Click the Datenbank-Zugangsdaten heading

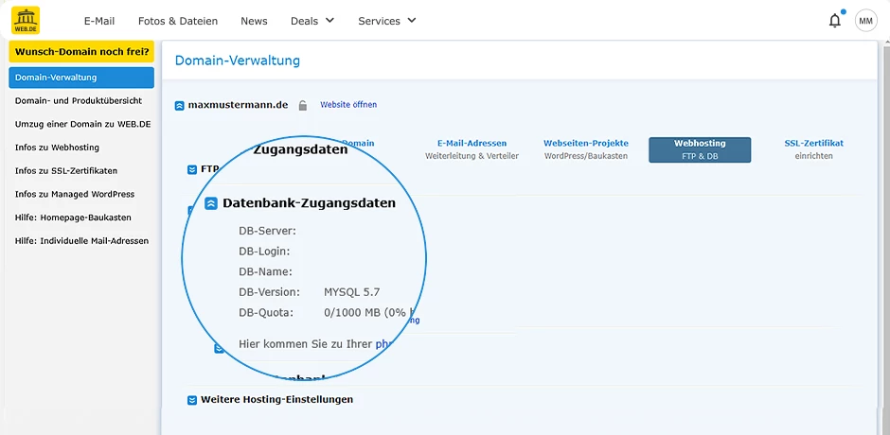(x=309, y=203)
